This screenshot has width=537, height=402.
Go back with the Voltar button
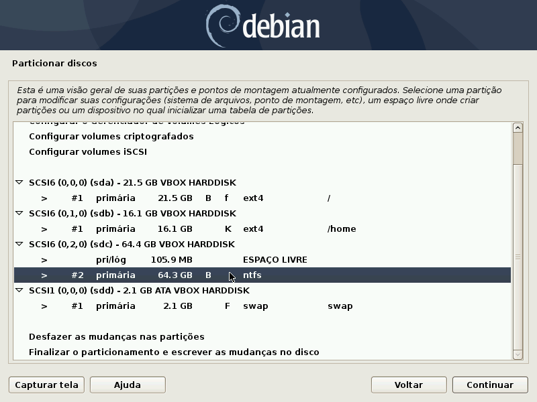point(409,385)
